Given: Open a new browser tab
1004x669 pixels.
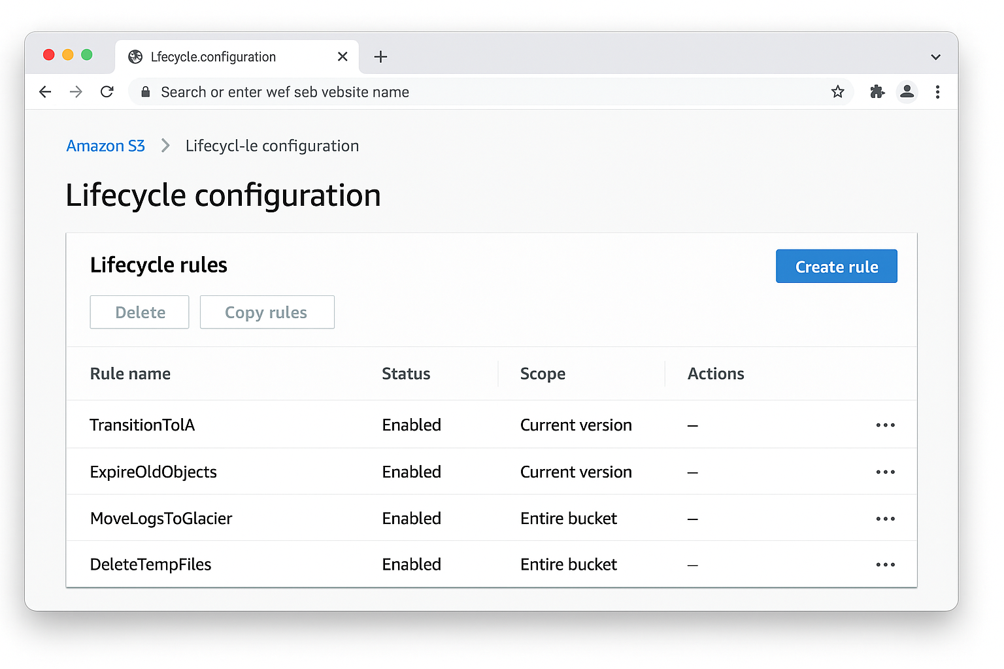Looking at the screenshot, I should pos(380,57).
